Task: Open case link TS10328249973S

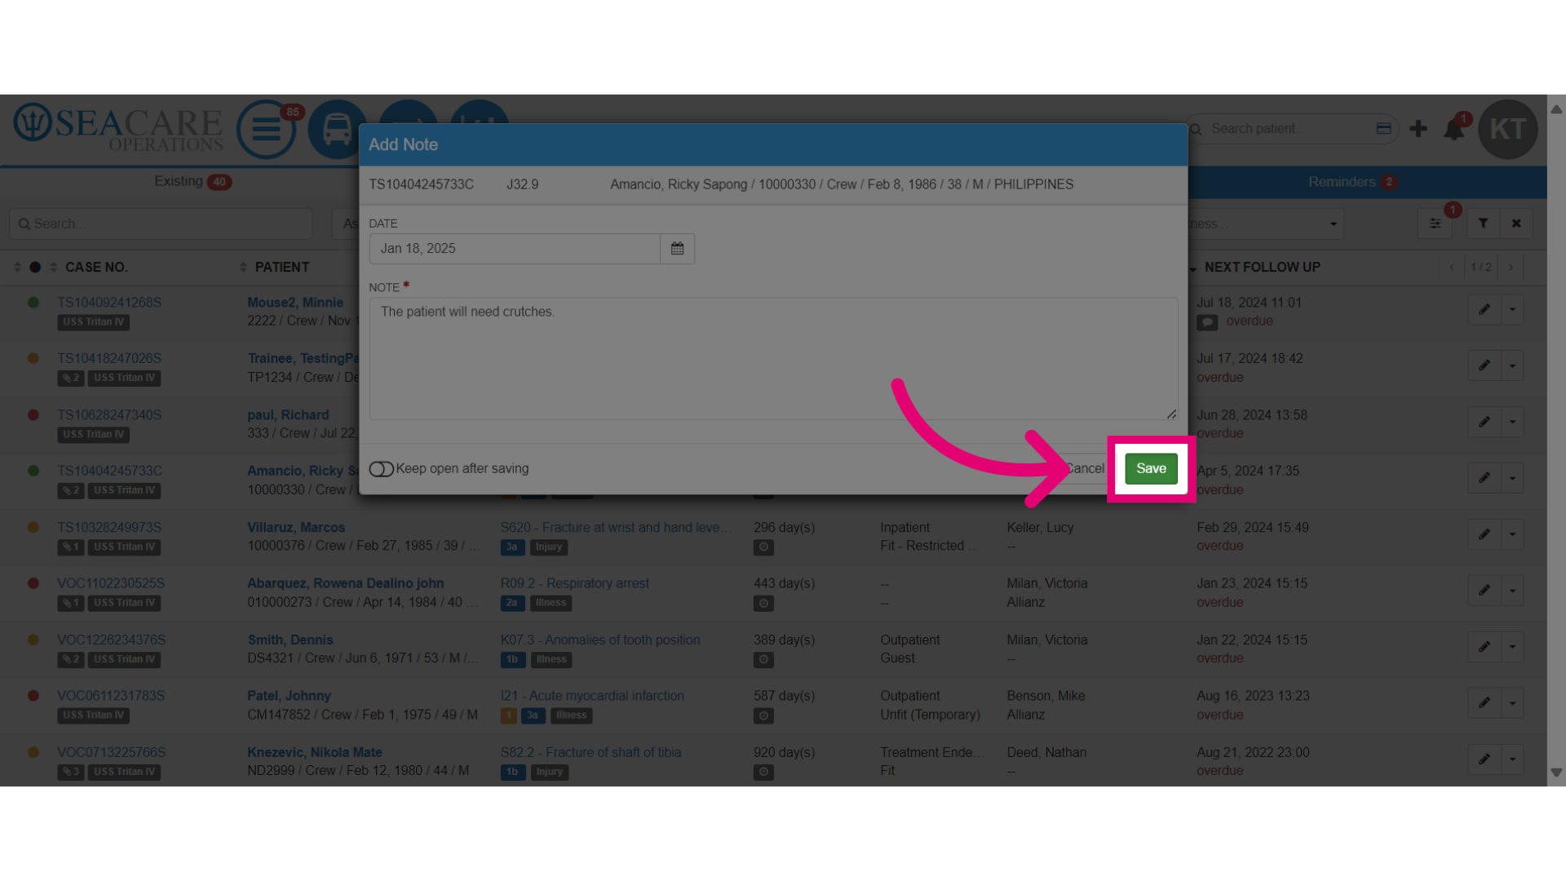Action: 109,528
